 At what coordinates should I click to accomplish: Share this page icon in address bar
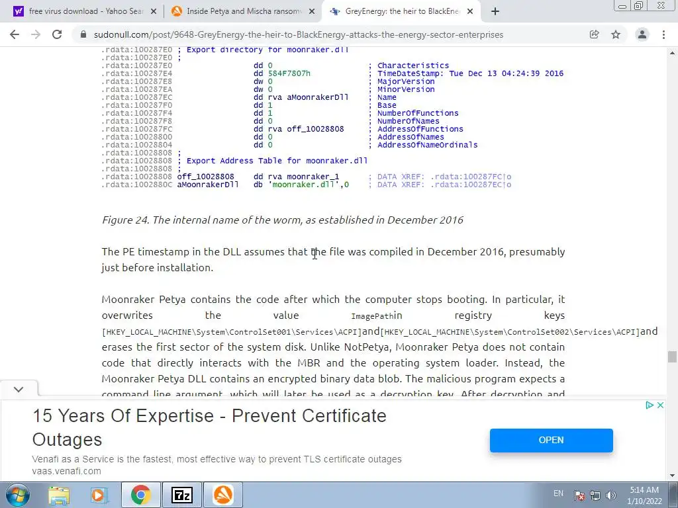pos(595,34)
